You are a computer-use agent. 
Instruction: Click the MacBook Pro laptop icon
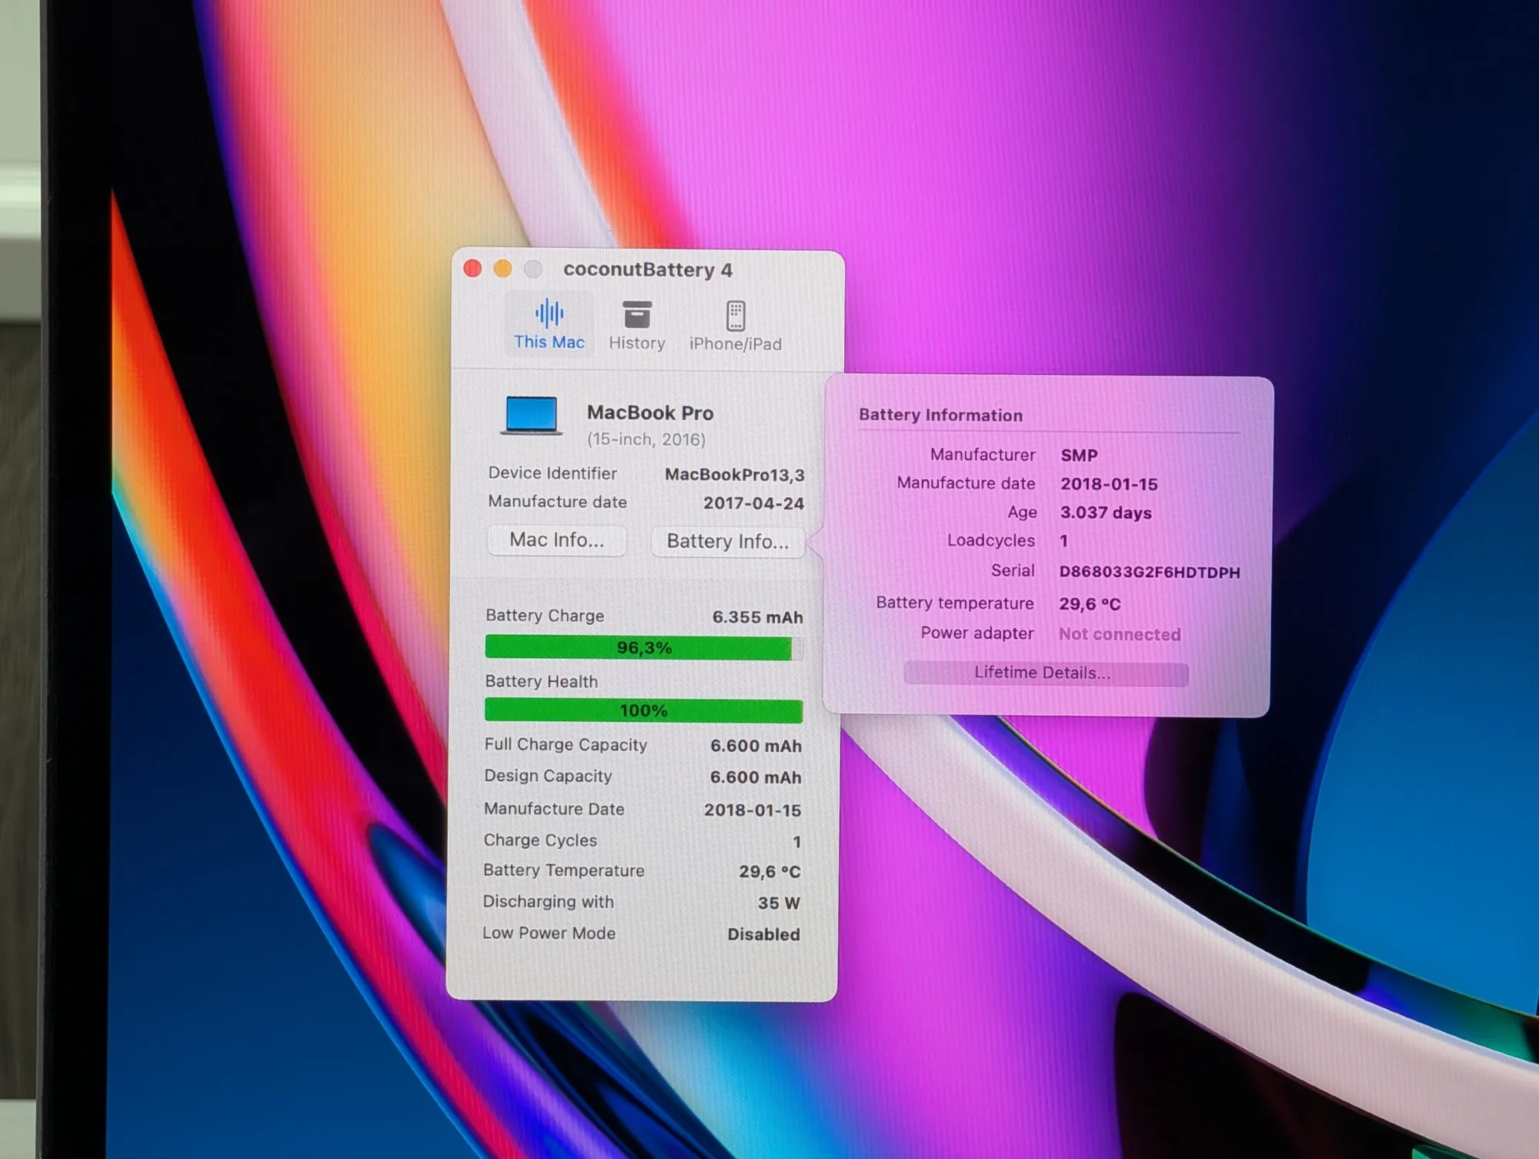click(532, 416)
